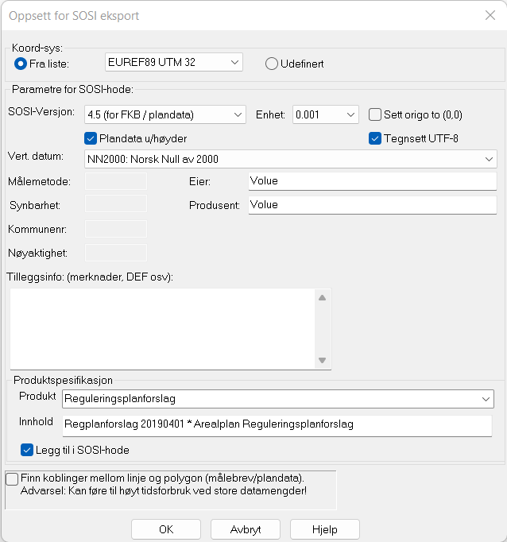507x542 pixels.
Task: Expand the Produkt Reguleringsplanforslag dropdown
Action: click(x=277, y=399)
